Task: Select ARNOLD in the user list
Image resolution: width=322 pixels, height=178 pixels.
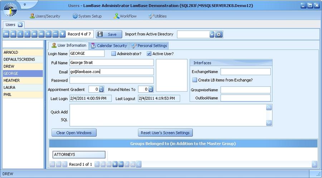Action: [23, 52]
